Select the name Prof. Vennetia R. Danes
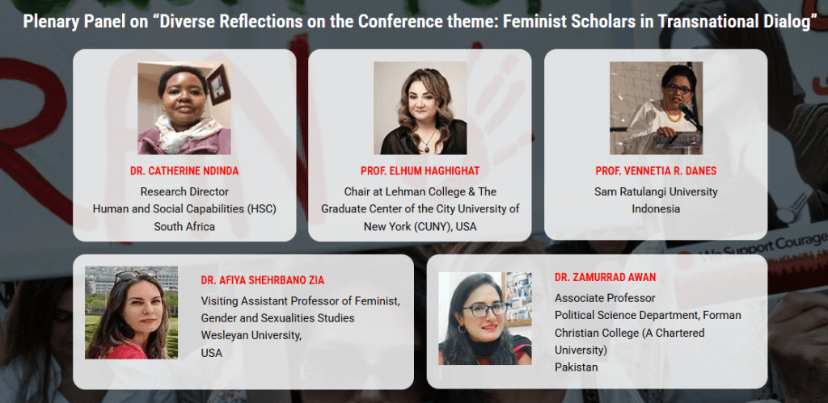This screenshot has width=828, height=403. 656,171
